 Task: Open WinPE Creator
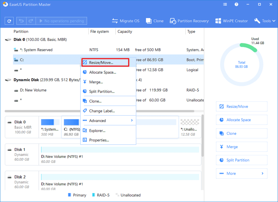(231, 21)
